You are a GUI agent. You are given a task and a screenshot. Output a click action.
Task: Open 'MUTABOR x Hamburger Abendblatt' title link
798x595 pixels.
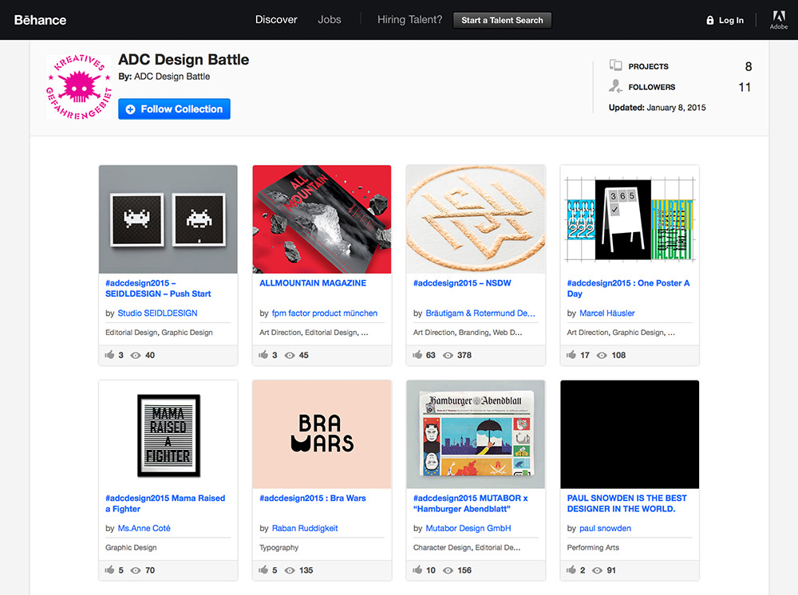[470, 503]
